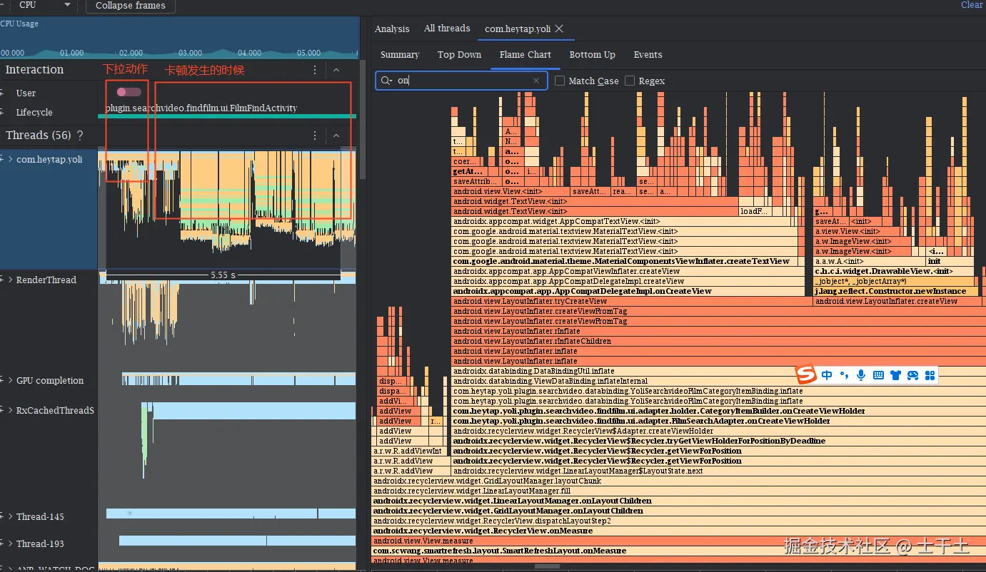Switch to the Bottom Up tab

(x=592, y=55)
